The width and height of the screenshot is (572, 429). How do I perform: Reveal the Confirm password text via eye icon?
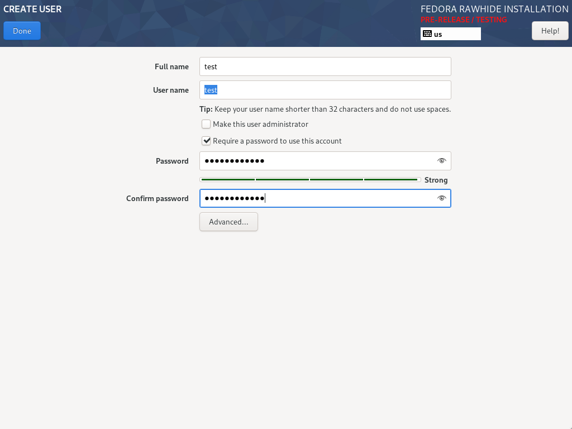[441, 198]
